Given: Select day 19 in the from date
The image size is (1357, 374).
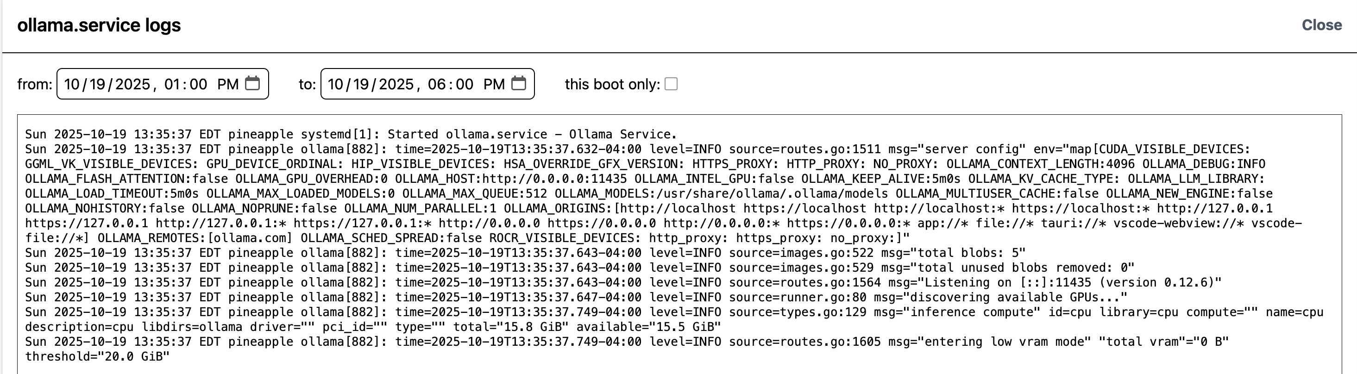Looking at the screenshot, I should pos(97,84).
